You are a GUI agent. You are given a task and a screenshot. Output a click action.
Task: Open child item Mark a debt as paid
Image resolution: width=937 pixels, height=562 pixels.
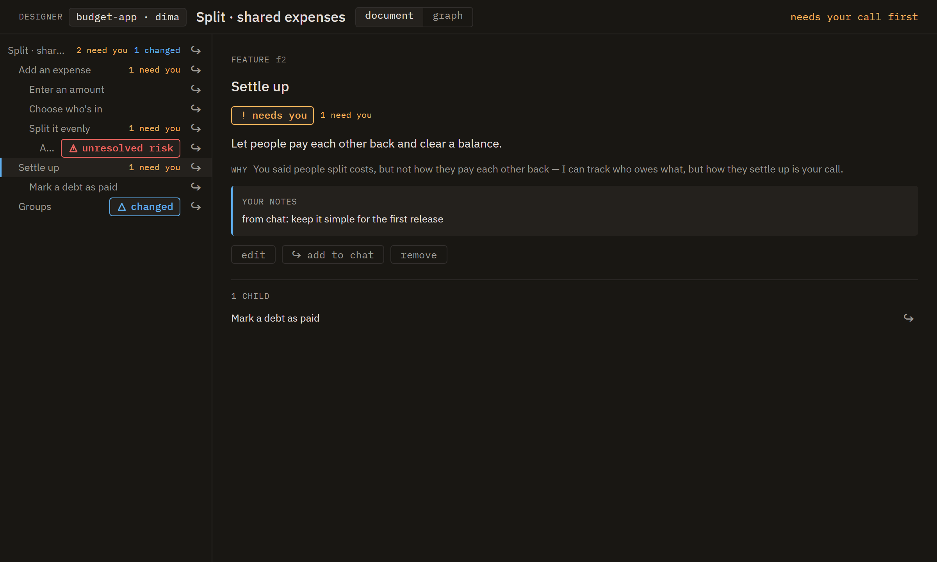(x=275, y=318)
